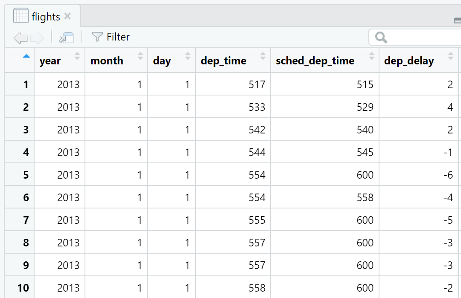Select the flights data tab

point(45,17)
